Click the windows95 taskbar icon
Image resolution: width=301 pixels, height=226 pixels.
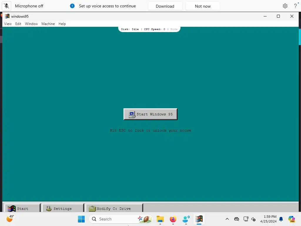pyautogui.click(x=199, y=219)
